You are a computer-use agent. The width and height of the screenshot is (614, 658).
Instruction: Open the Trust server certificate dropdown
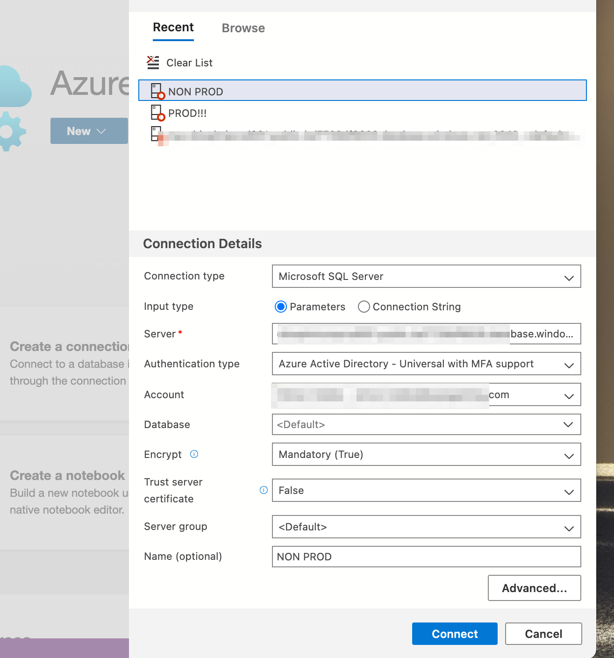(427, 490)
